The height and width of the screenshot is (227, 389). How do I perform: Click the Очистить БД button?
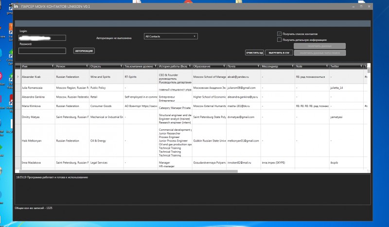click(x=254, y=52)
